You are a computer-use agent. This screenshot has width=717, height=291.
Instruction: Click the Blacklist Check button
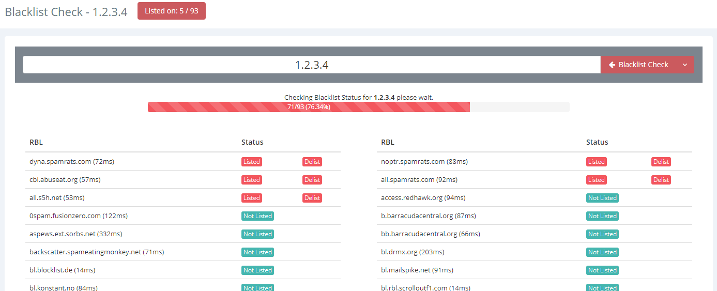pos(638,65)
